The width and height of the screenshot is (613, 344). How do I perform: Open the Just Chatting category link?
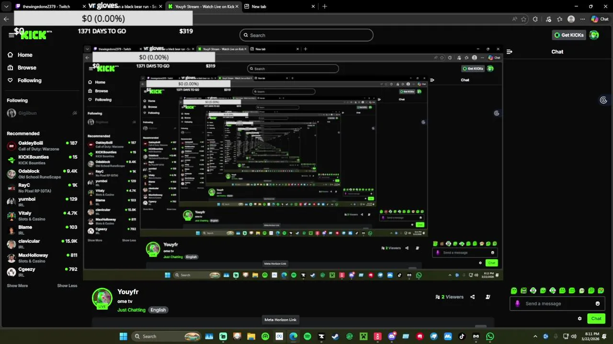[131, 310]
